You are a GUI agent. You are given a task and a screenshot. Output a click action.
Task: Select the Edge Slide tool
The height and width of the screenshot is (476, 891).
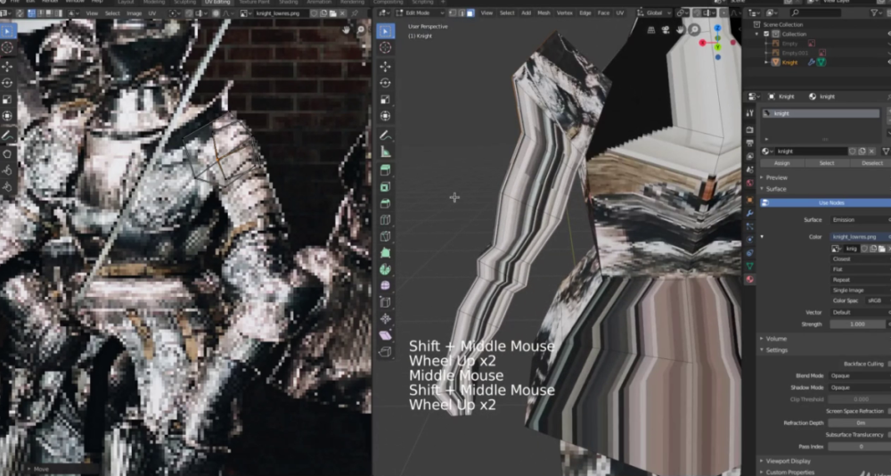tap(385, 302)
